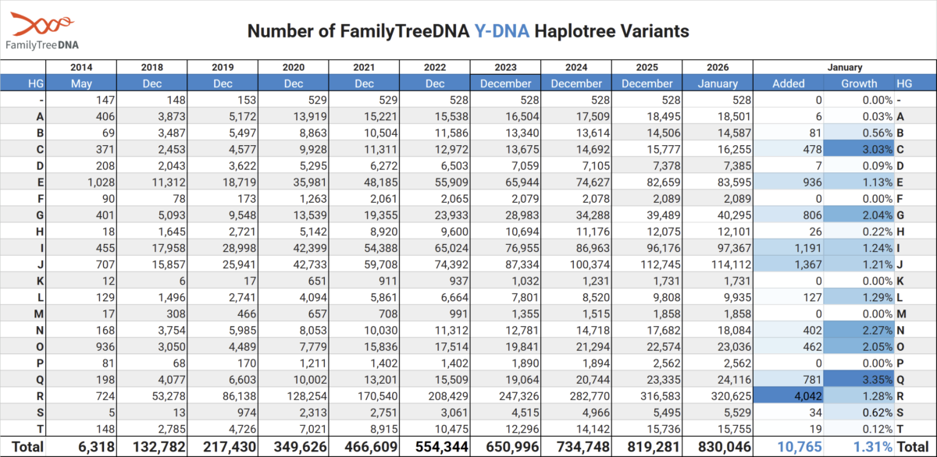Select the 830,046 total cell
Screen dimensions: 937x457
pos(718,447)
